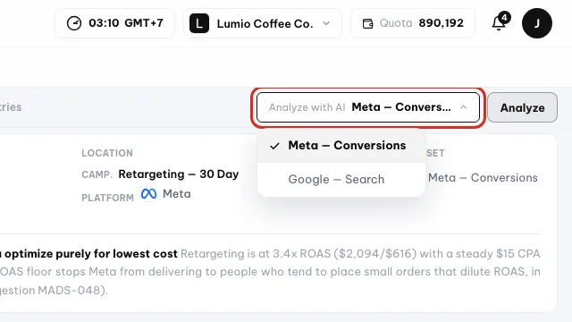Click the LOCATION column heading
The width and height of the screenshot is (572, 322).
click(107, 153)
